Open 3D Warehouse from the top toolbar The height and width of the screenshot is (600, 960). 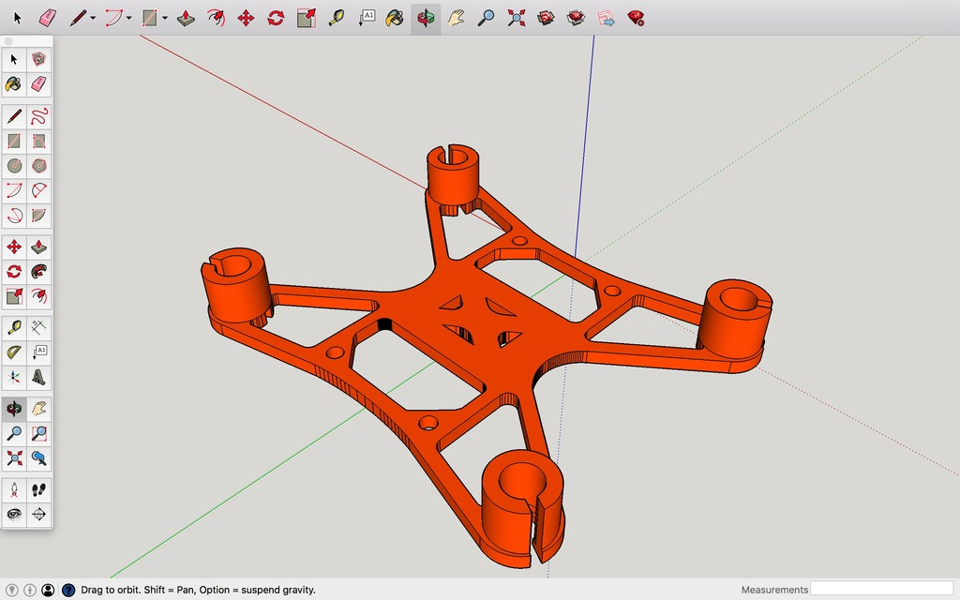pyautogui.click(x=546, y=18)
